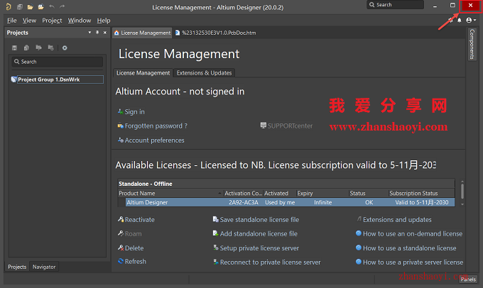Open the Projects panel options dropdown arrow
Viewport: 483px width, 288px height.
[x=89, y=33]
